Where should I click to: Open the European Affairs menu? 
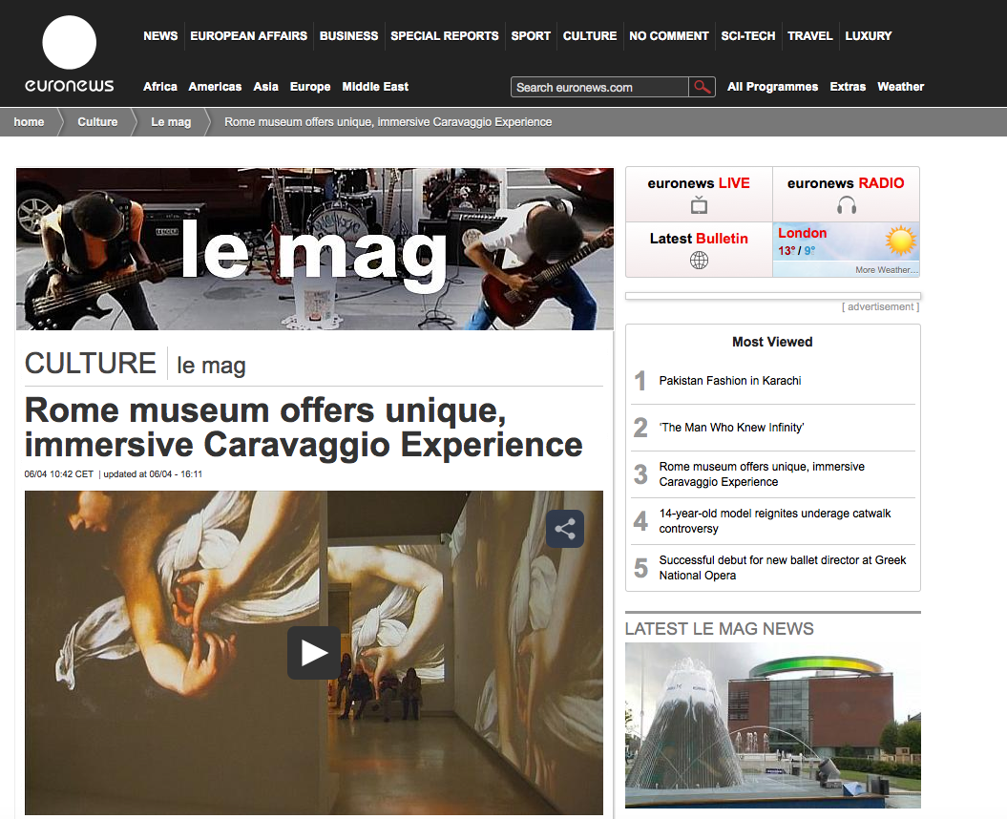click(x=248, y=36)
